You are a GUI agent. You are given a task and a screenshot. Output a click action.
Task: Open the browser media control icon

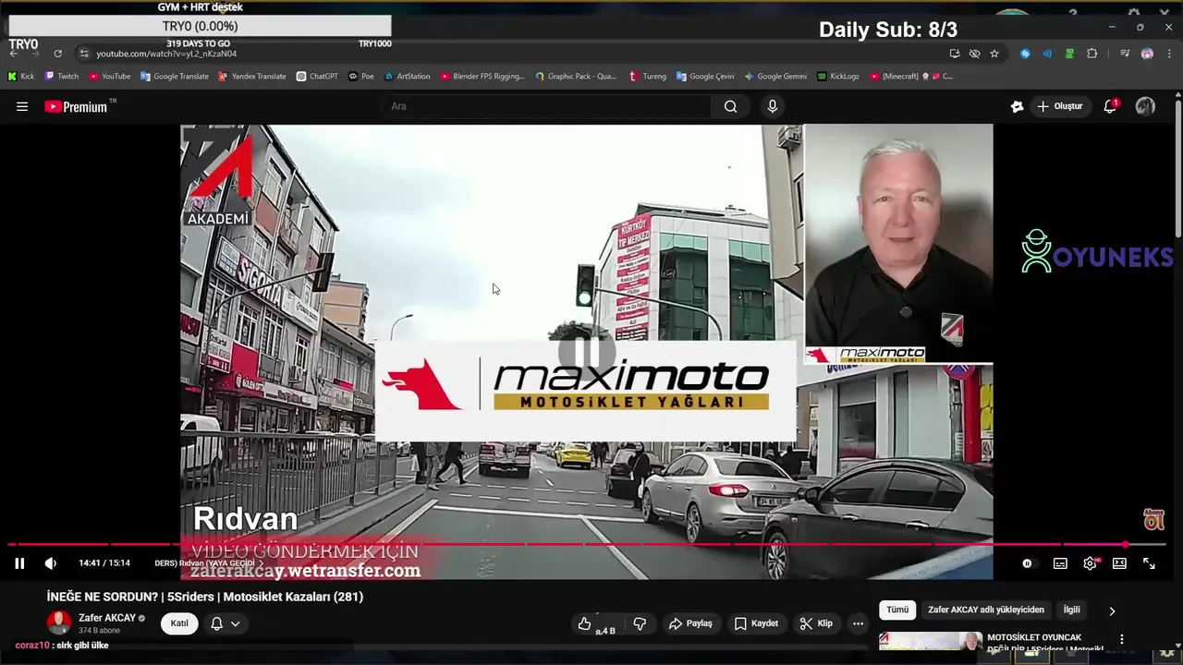[1125, 54]
